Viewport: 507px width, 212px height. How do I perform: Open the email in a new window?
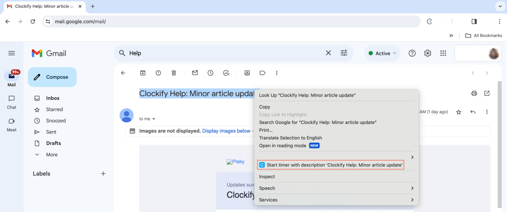pyautogui.click(x=487, y=93)
